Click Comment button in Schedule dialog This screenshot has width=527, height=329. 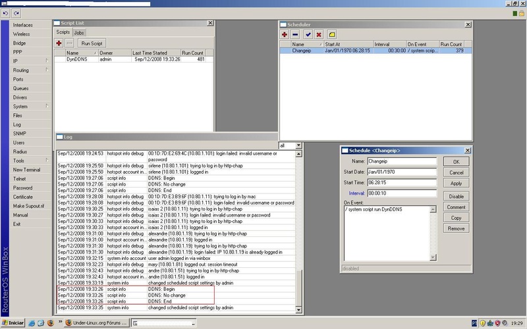(456, 207)
